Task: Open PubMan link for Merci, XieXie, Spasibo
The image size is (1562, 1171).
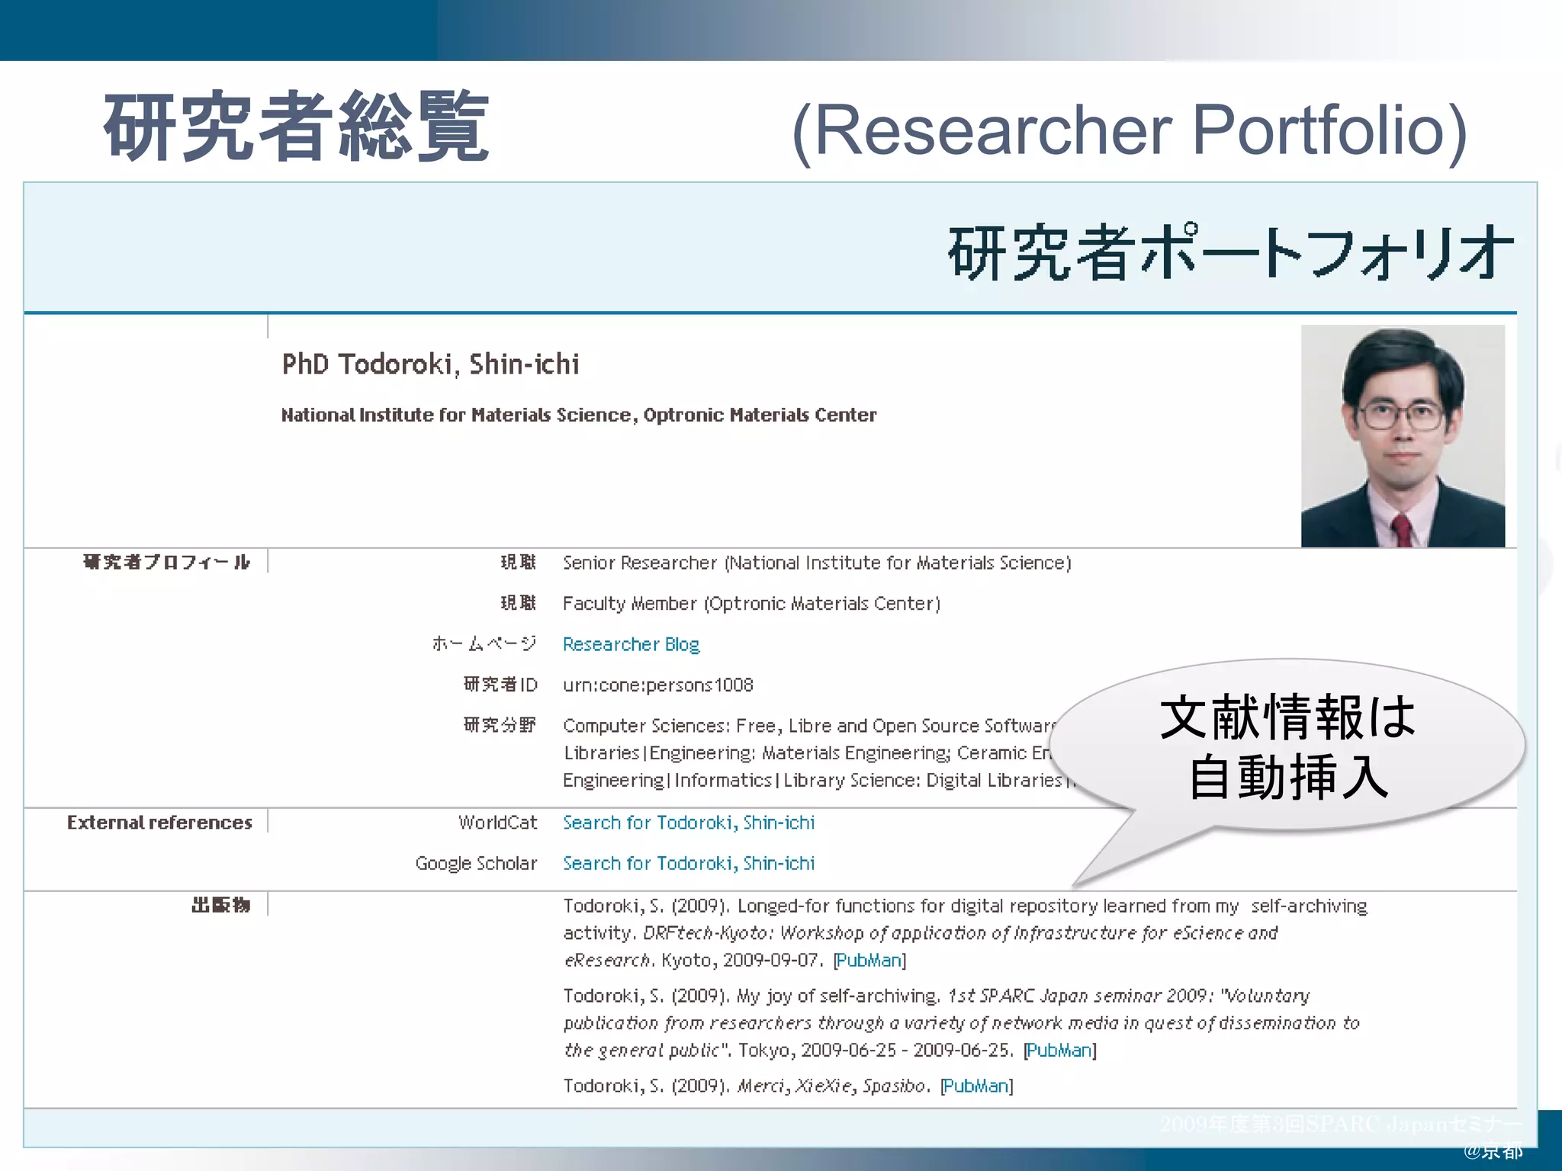Action: (977, 1086)
